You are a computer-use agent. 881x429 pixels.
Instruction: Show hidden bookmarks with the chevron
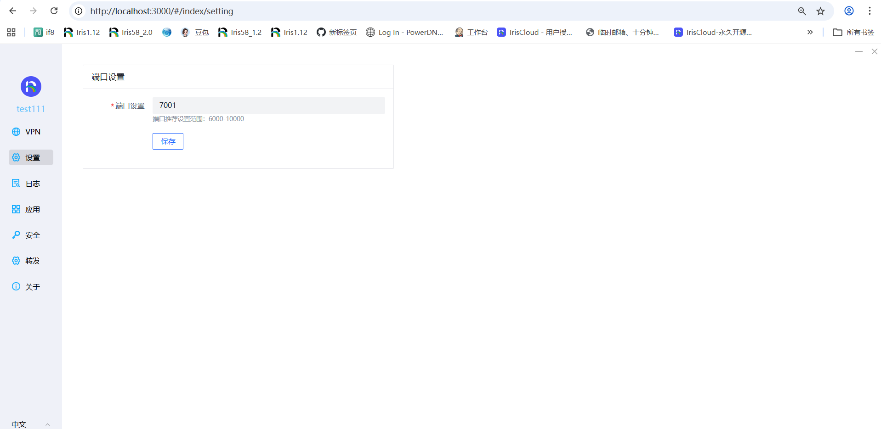[x=810, y=32]
